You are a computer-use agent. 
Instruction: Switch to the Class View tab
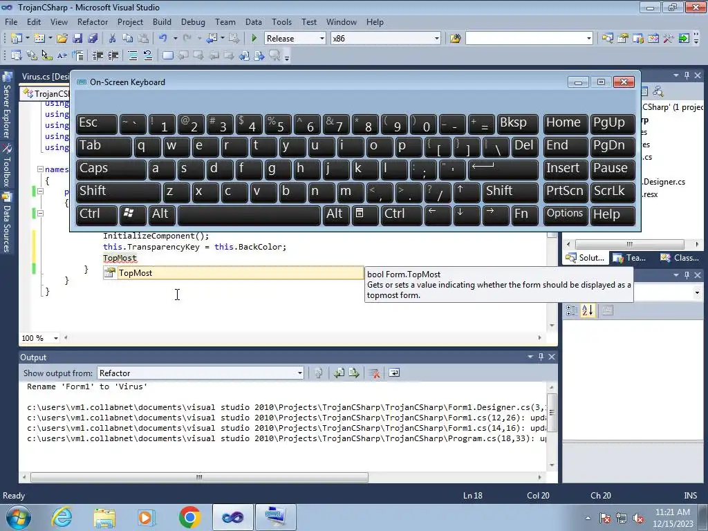[x=679, y=258]
